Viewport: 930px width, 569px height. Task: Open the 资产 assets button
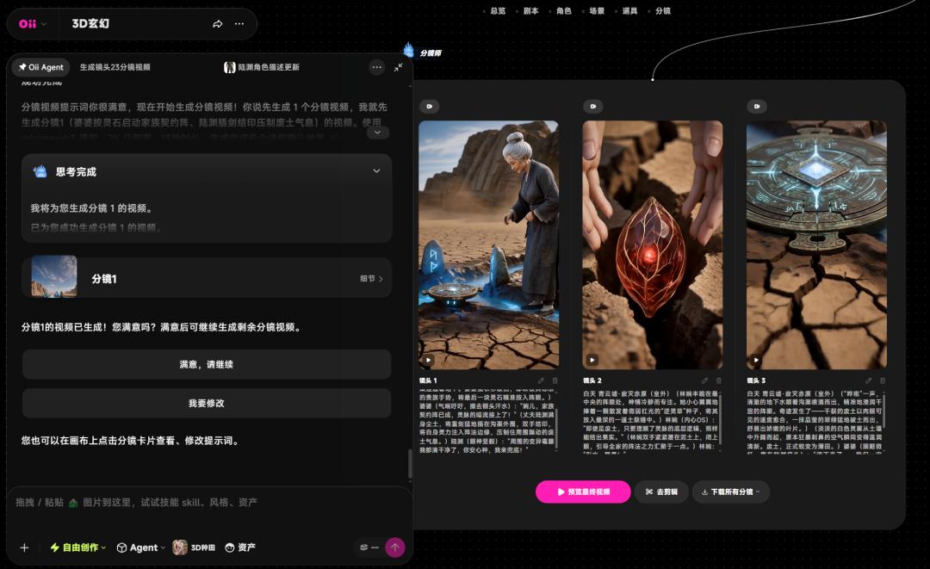pos(240,547)
